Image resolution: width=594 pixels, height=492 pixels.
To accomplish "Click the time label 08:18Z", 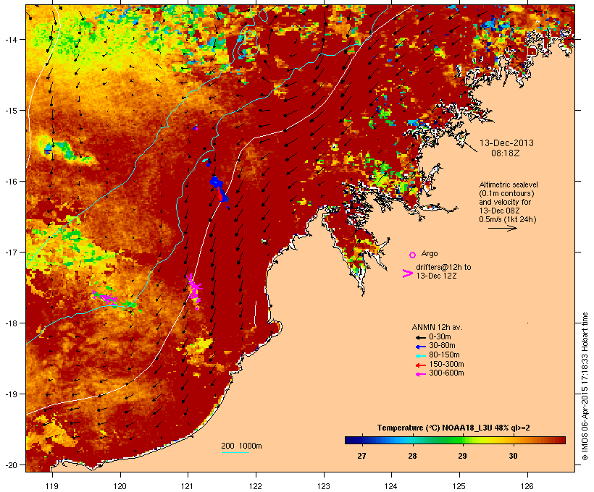I will (x=506, y=153).
